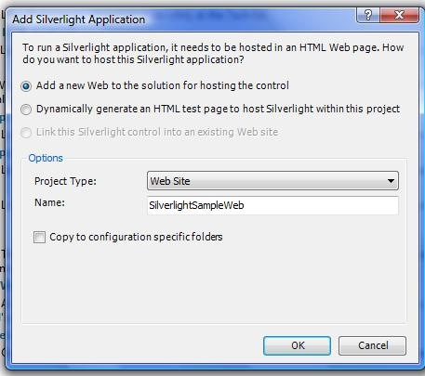Viewport: 425px width, 376px height.
Task: Click the 'Dynamically generate an HTML test page' label text
Action: coord(218,109)
